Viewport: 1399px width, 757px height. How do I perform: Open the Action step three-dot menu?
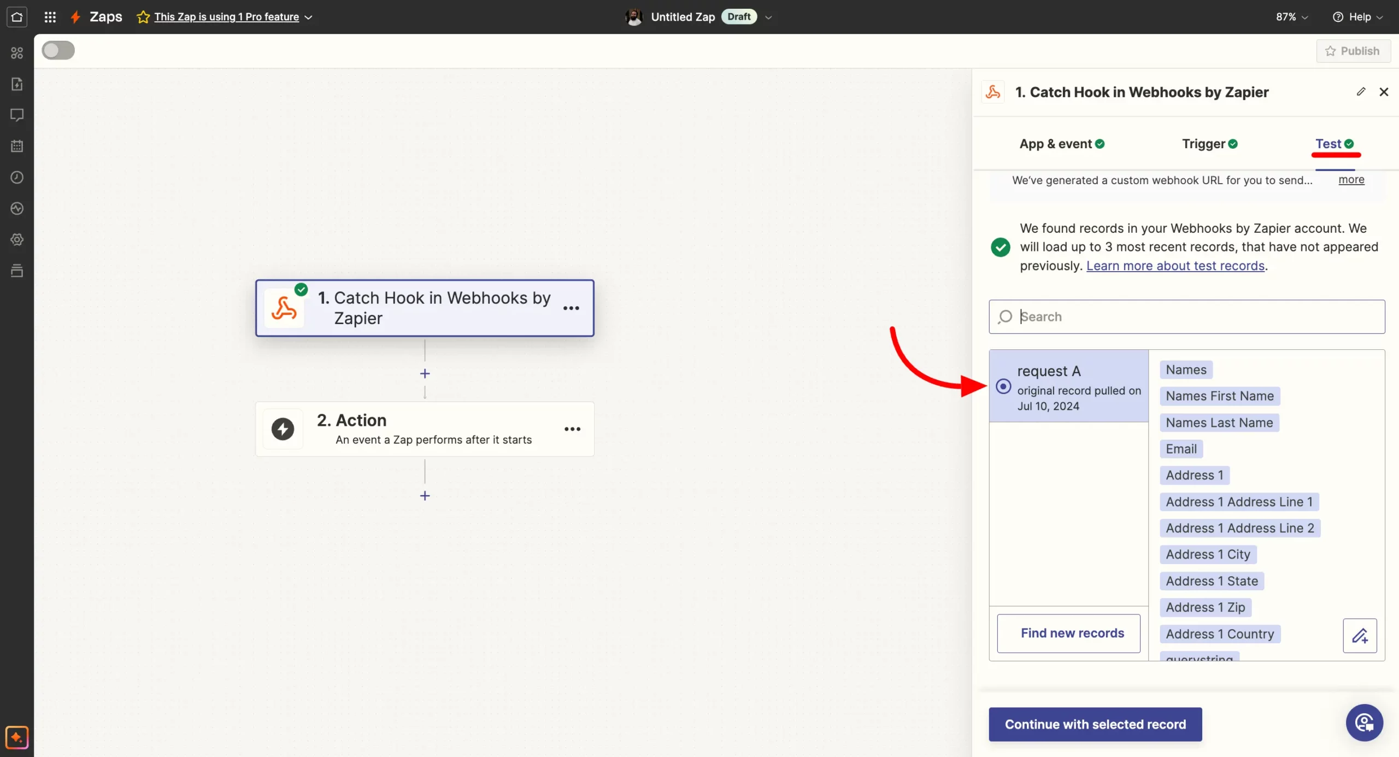click(572, 429)
